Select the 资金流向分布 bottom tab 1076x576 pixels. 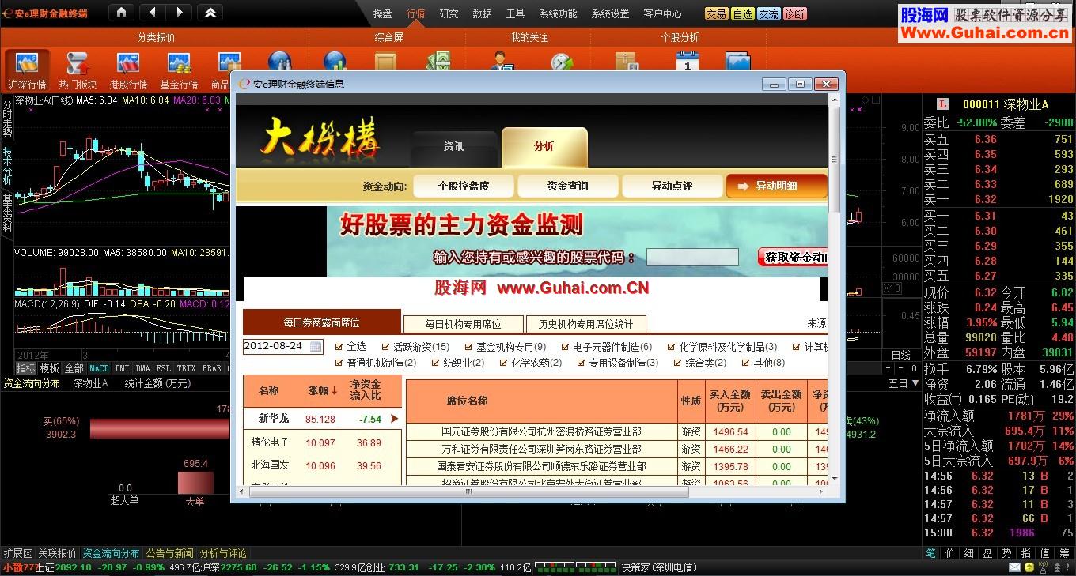(111, 553)
